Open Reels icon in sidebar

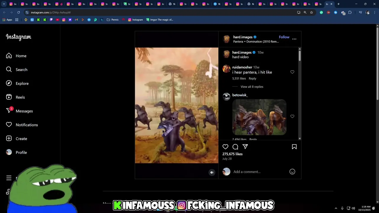9,97
